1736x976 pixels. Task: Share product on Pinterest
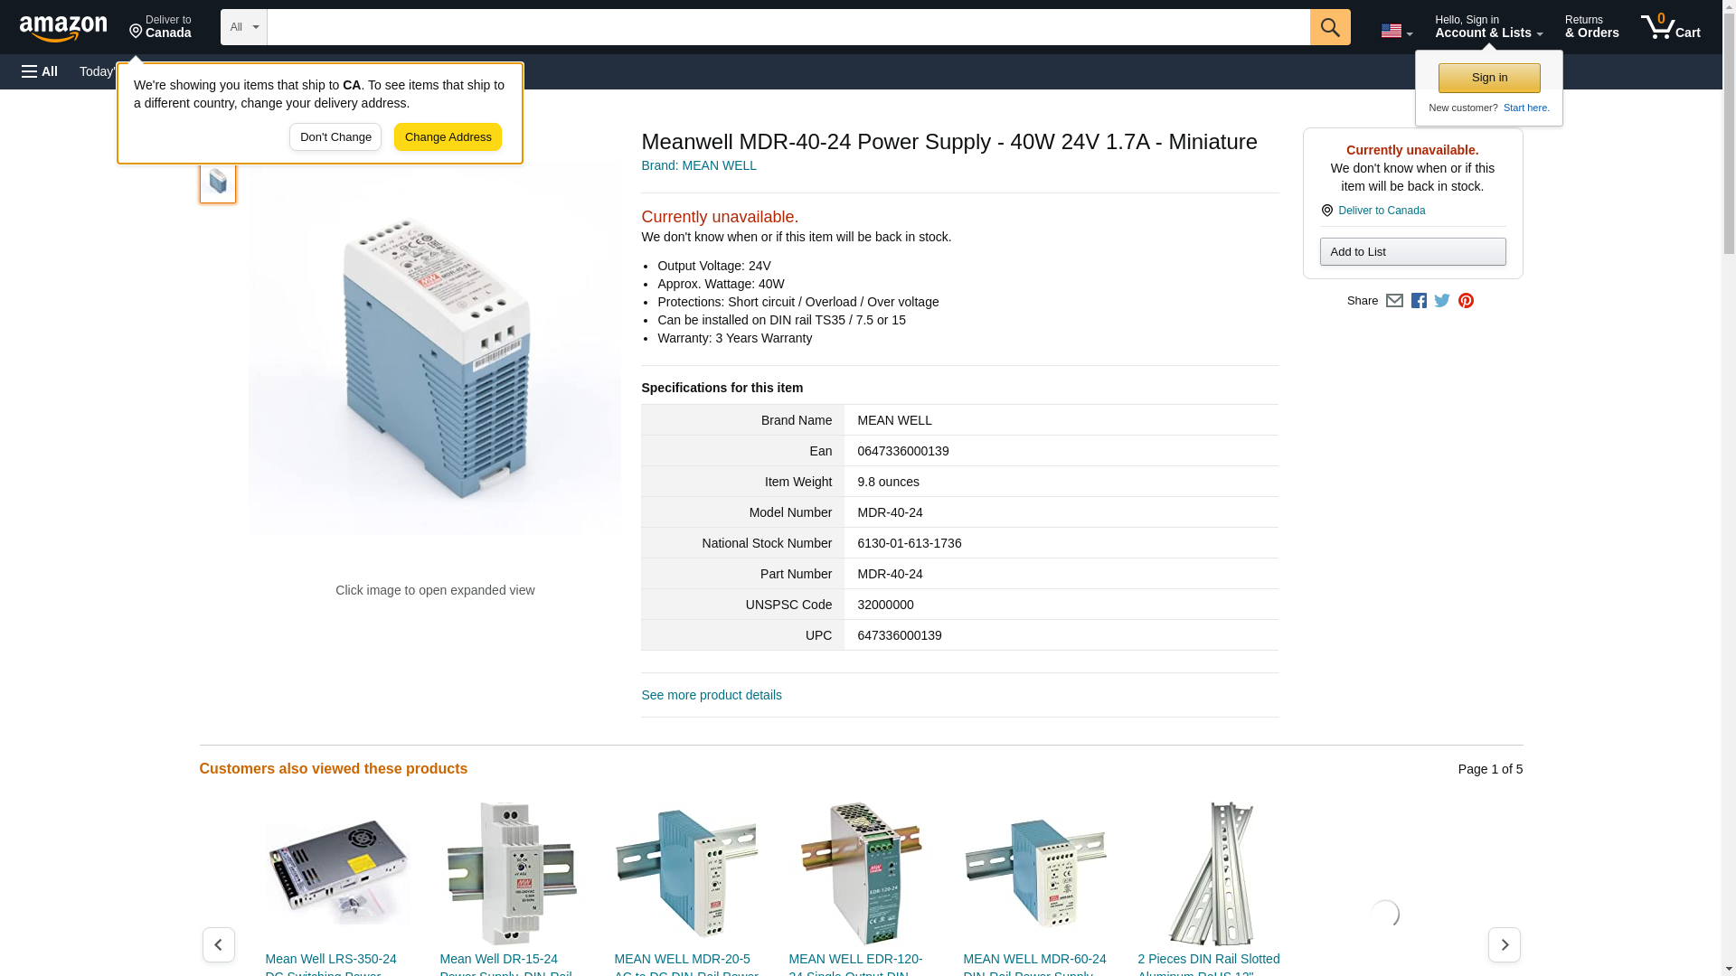(1466, 301)
